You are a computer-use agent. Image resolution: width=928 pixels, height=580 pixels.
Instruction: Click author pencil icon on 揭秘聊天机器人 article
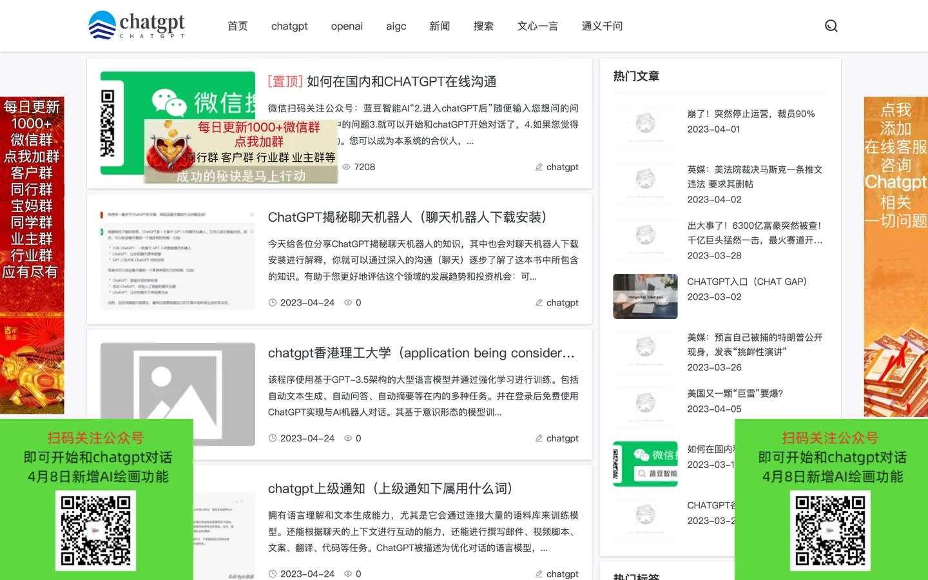(539, 303)
